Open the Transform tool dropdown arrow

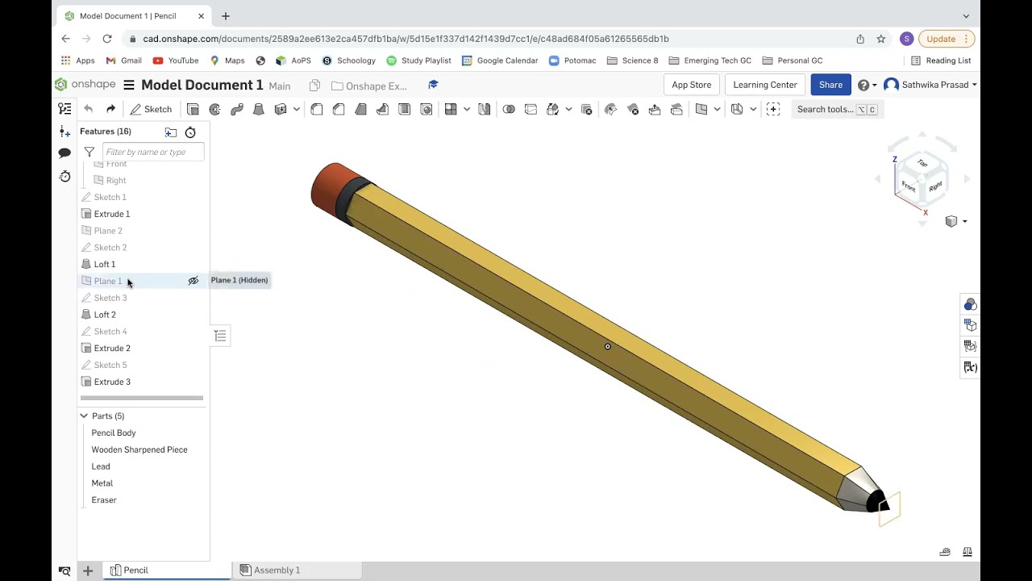568,109
